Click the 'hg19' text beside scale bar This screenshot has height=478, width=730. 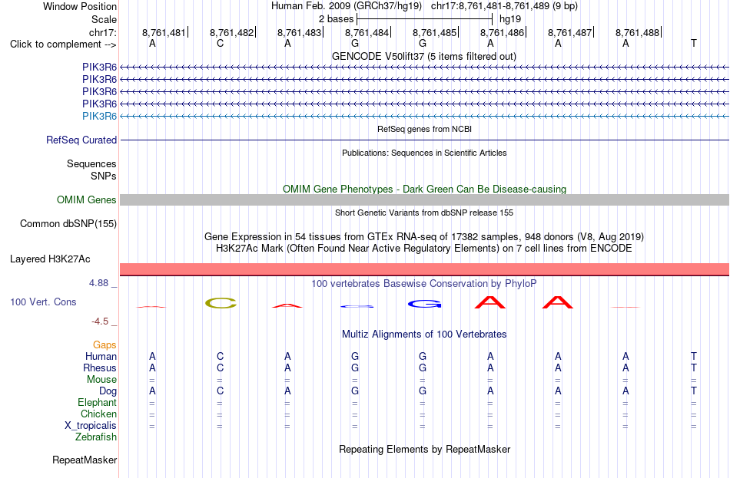pyautogui.click(x=510, y=19)
